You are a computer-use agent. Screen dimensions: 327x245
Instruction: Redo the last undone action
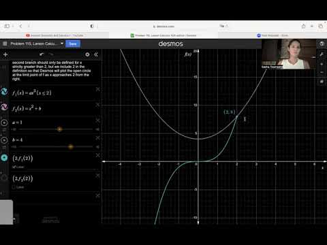[51, 54]
